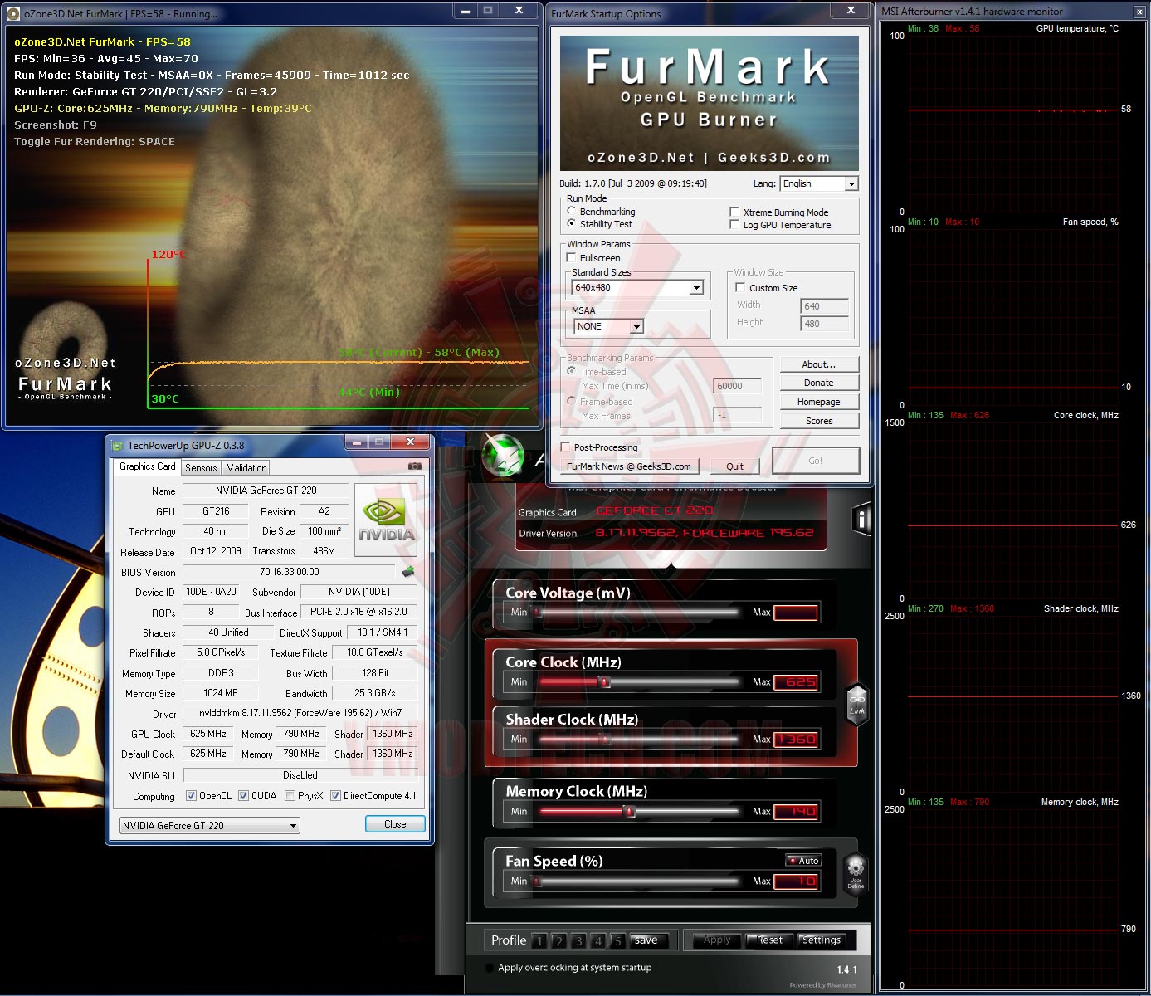The height and width of the screenshot is (996, 1151).
Task: Switch to the Sensors tab
Action: tap(201, 468)
